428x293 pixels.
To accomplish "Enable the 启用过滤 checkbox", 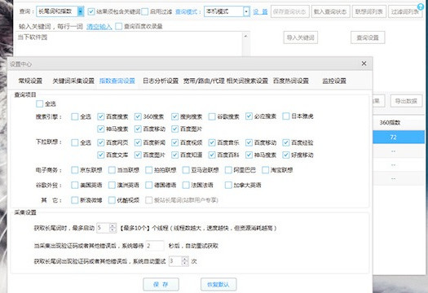I will click(144, 11).
